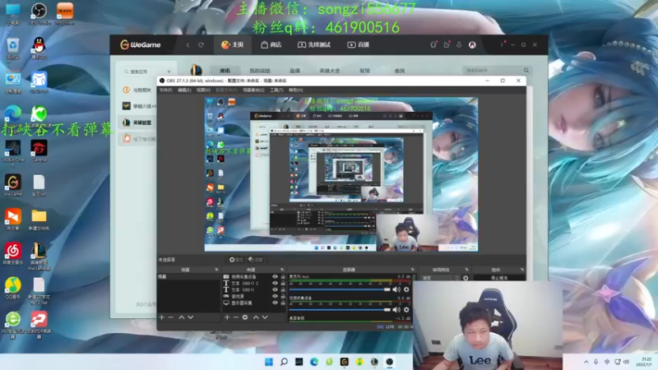Mute the 视频采集设备 mixer speaker icon
The width and height of the screenshot is (658, 370).
[x=396, y=310]
